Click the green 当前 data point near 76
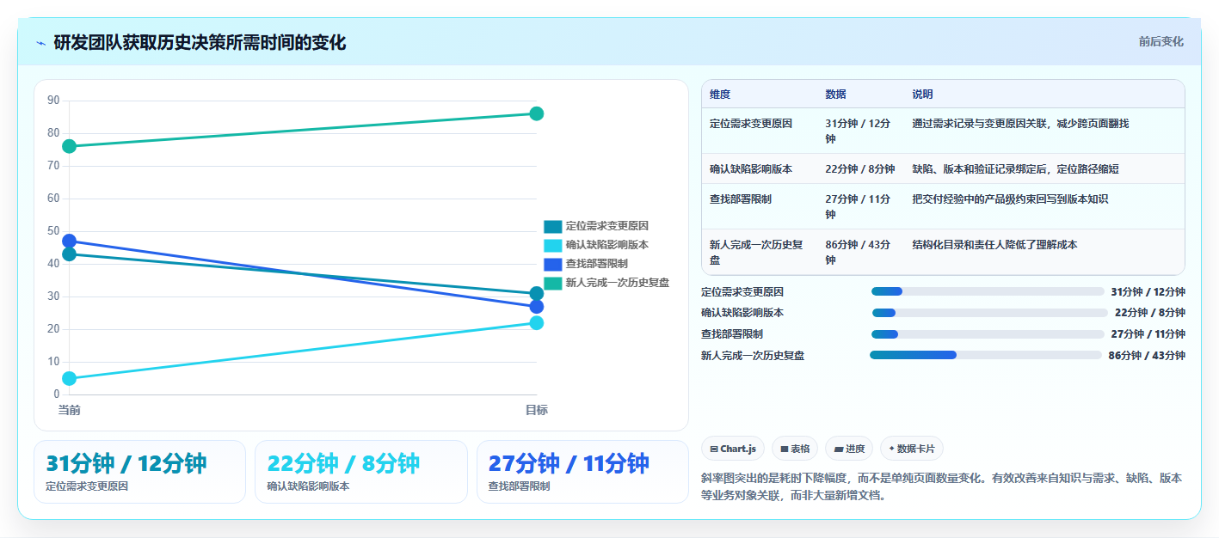This screenshot has height=538, width=1219. point(70,146)
